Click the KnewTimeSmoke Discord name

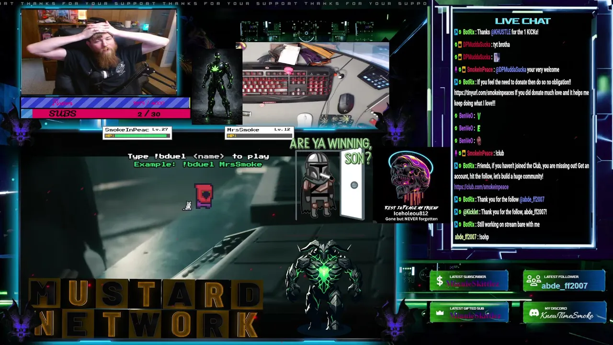click(x=567, y=315)
